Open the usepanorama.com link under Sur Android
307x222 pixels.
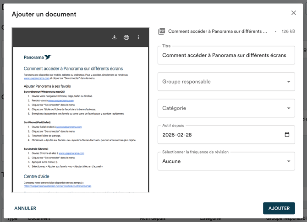[71, 153]
